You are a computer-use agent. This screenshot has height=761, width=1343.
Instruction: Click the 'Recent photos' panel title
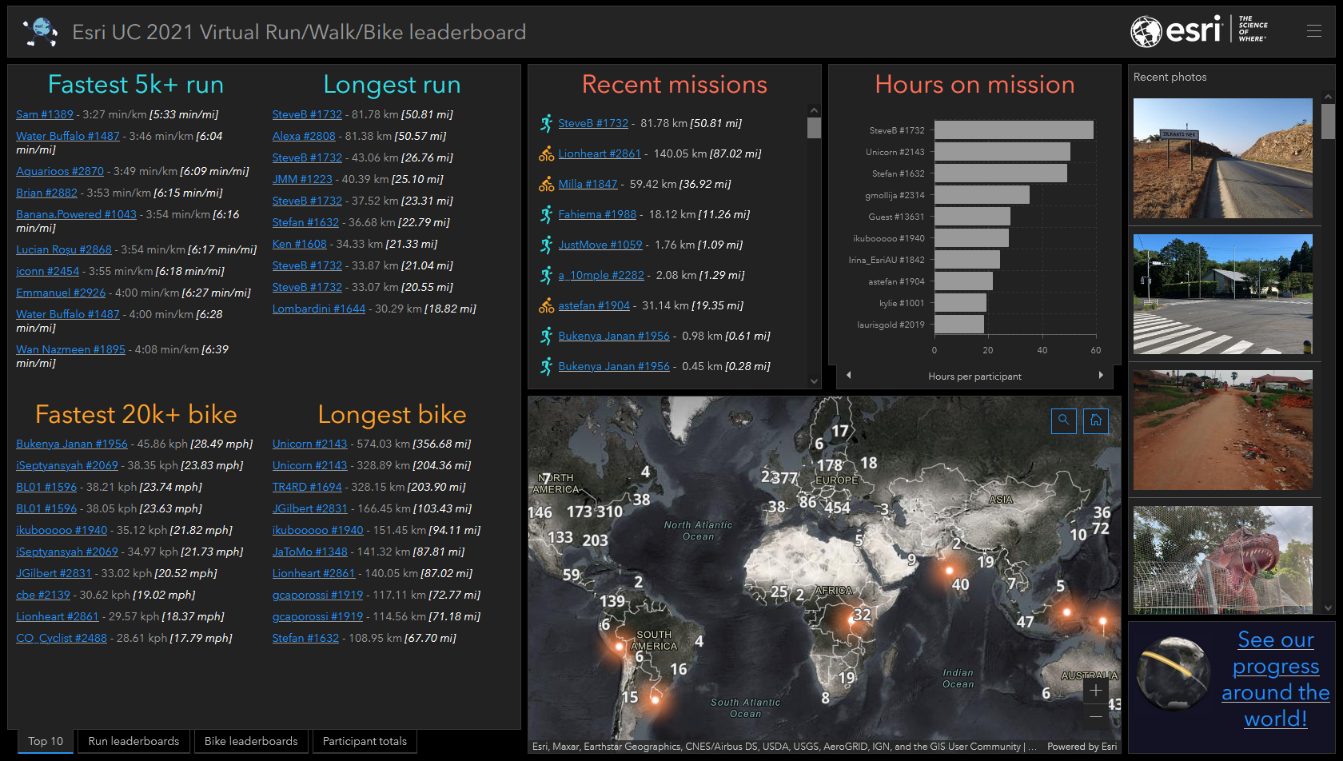[1170, 77]
